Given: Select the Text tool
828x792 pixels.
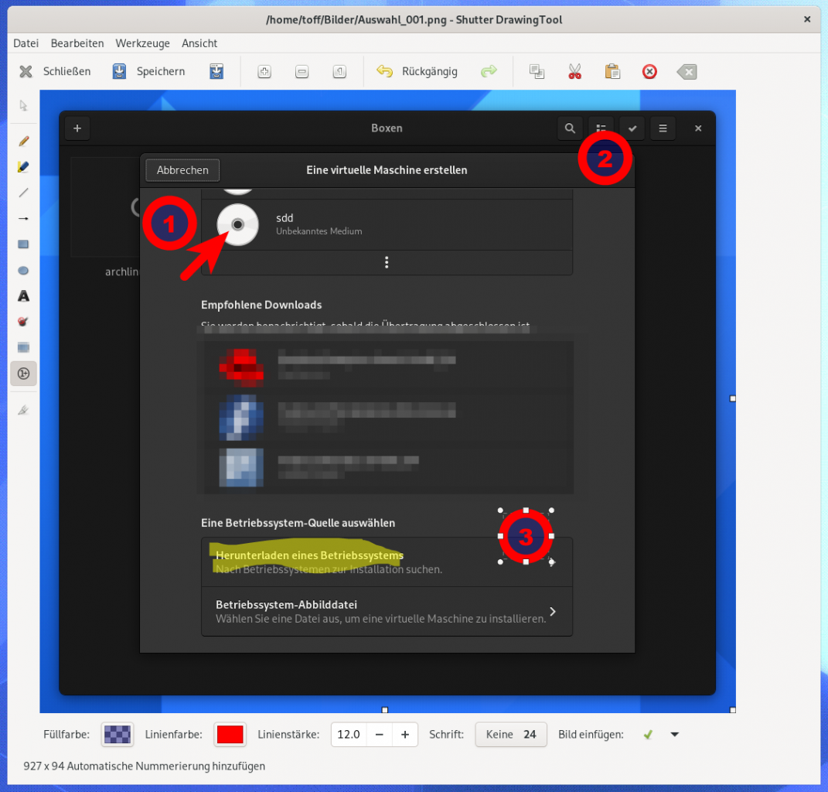Looking at the screenshot, I should pyautogui.click(x=23, y=296).
